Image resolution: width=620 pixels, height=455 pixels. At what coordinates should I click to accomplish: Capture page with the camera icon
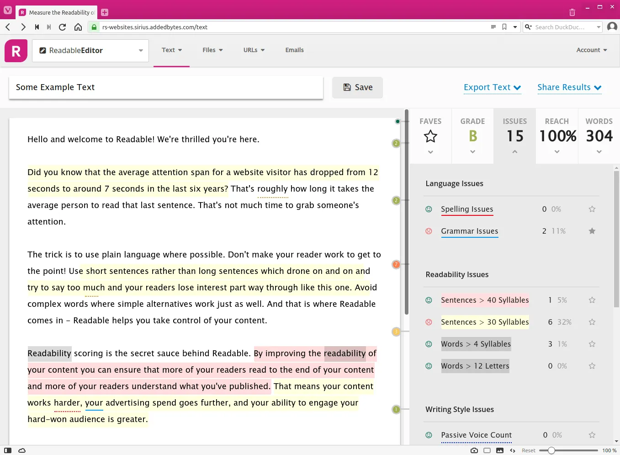click(x=474, y=450)
